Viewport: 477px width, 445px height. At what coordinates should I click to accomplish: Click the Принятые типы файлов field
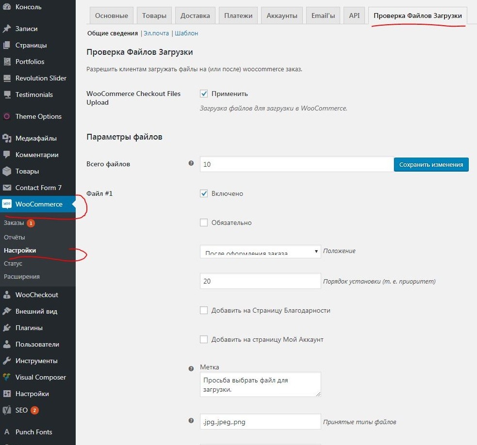[261, 422]
